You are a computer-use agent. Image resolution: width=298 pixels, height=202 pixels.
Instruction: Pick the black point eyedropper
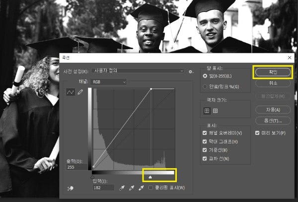pyautogui.click(x=122, y=188)
